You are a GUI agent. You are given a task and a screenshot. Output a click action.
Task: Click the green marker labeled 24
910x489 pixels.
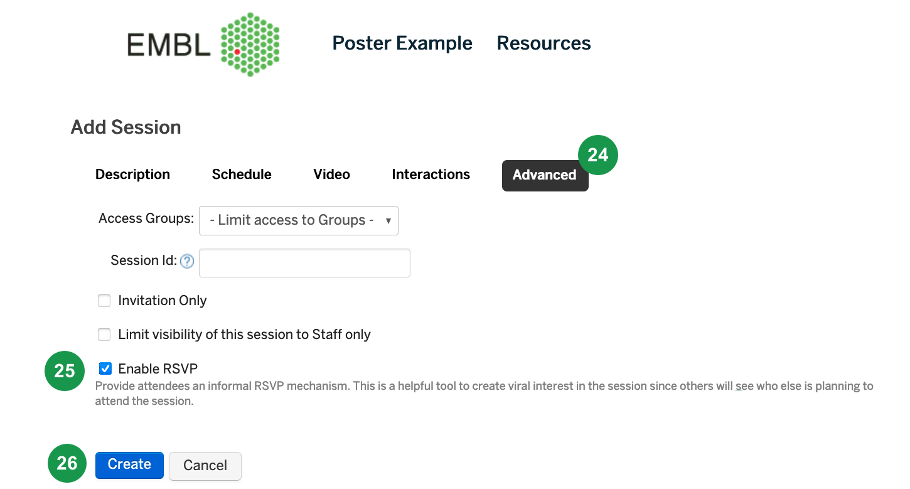pyautogui.click(x=597, y=155)
